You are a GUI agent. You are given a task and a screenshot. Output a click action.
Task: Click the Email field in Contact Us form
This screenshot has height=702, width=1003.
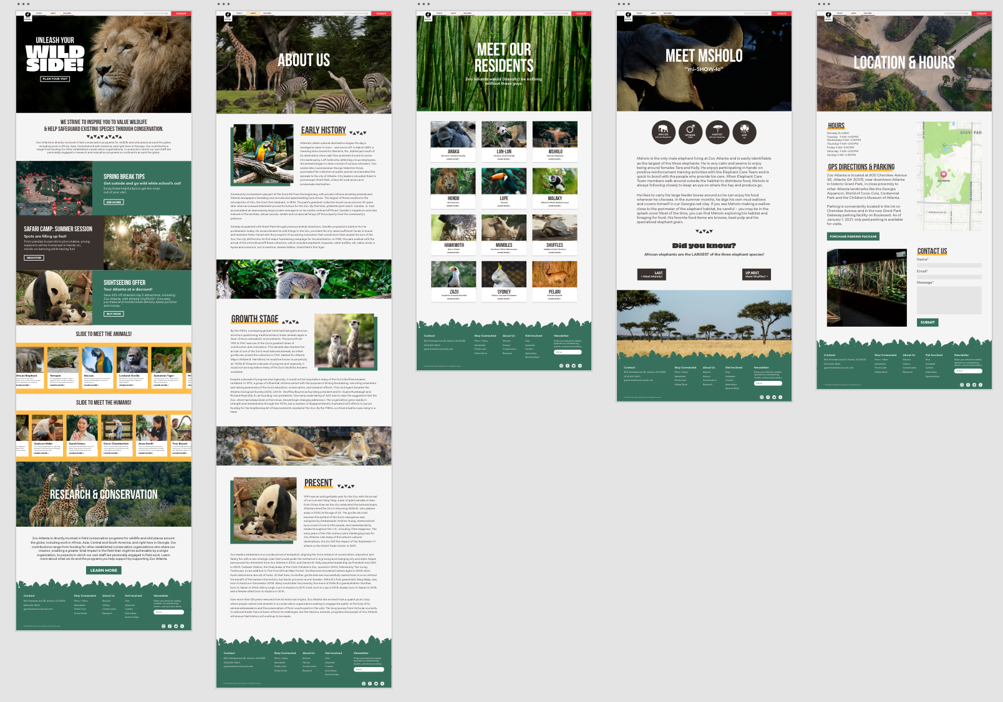click(x=949, y=277)
